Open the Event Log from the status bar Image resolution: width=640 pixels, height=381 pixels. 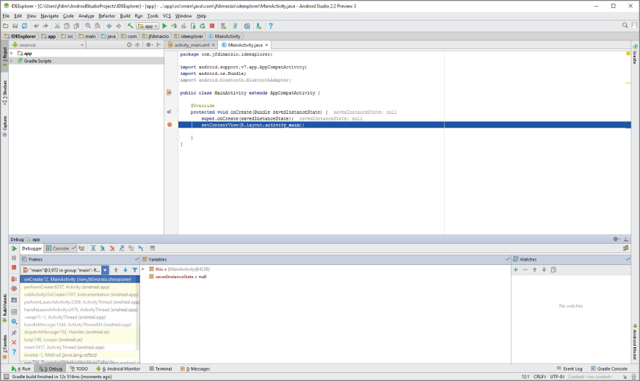click(572, 369)
